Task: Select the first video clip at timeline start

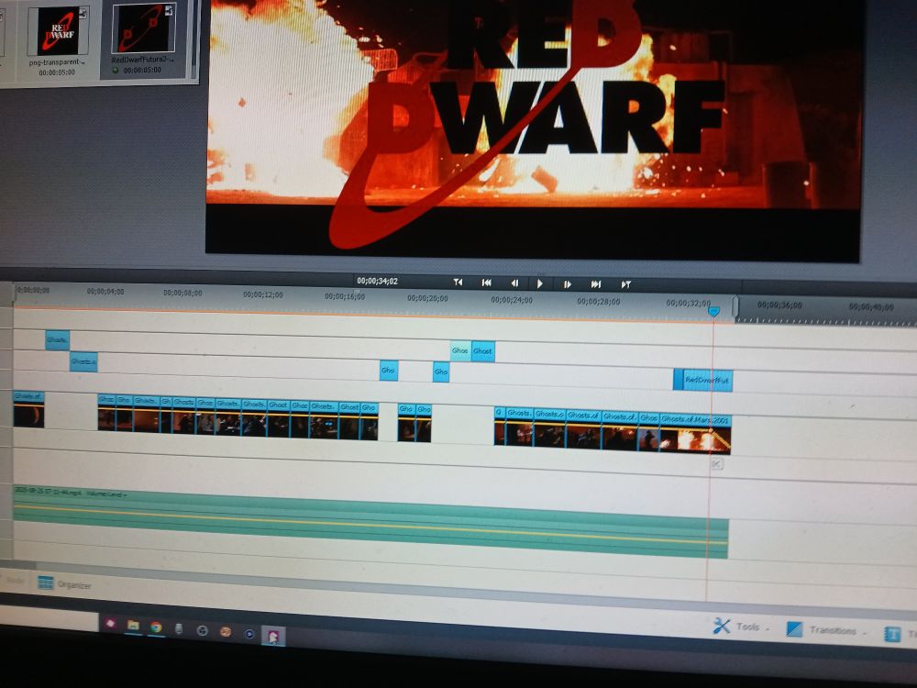Action: click(x=28, y=409)
